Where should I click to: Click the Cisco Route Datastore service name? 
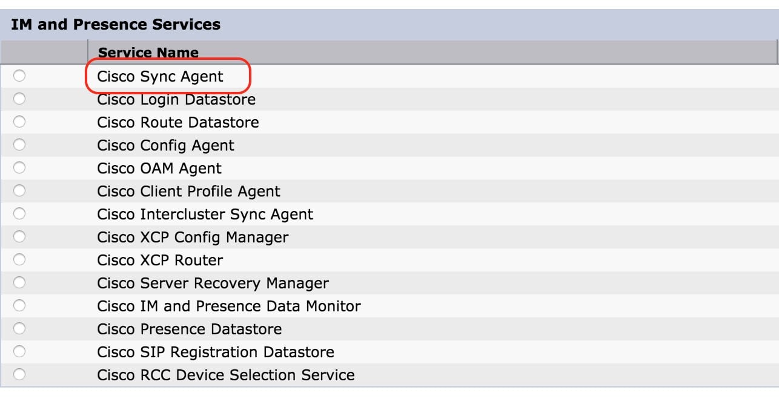(x=178, y=122)
